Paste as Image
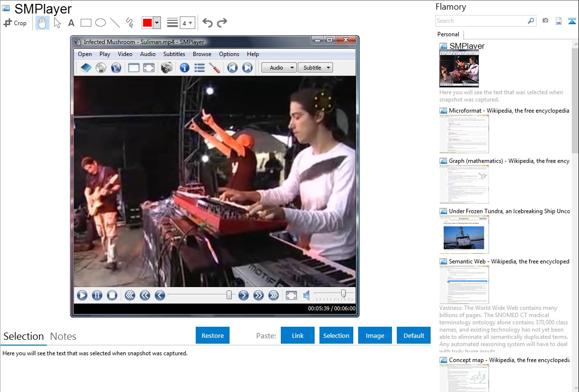Screen dimensions: 579x392 click(375, 335)
